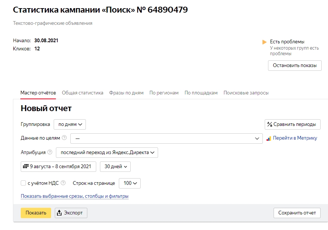Open the 30 дней period dropdown
Viewport: 328px width, 230px height.
pyautogui.click(x=115, y=167)
